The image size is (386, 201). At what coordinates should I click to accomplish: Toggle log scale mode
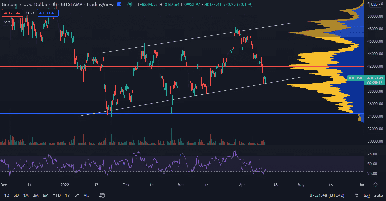[366, 195]
